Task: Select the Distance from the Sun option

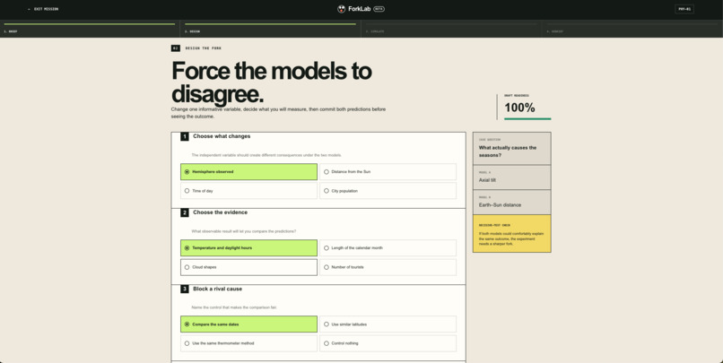Action: 388,172
